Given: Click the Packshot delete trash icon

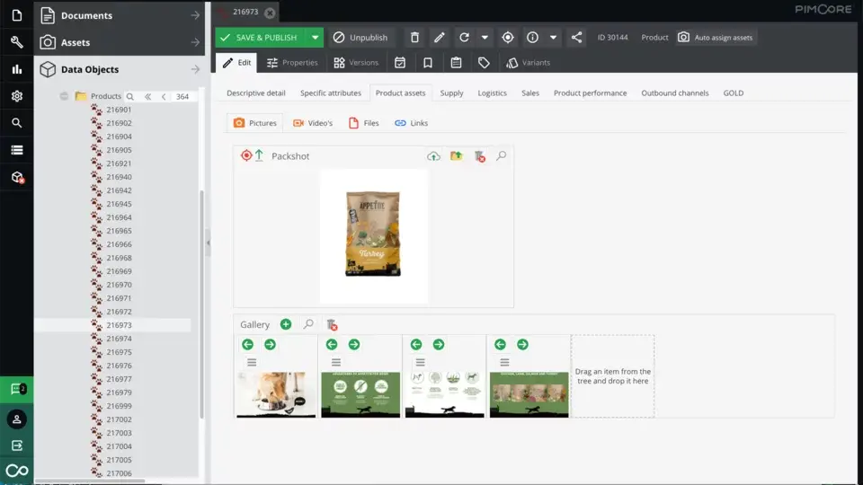Looking at the screenshot, I should click(x=479, y=156).
